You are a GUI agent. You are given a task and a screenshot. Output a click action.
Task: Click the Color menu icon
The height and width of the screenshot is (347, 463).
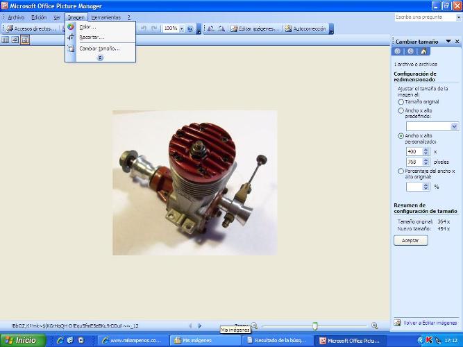pyautogui.click(x=71, y=27)
